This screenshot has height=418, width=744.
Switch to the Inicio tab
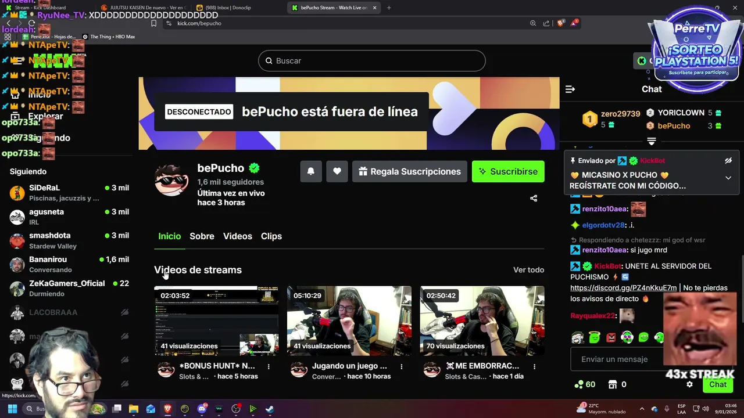pyautogui.click(x=170, y=236)
